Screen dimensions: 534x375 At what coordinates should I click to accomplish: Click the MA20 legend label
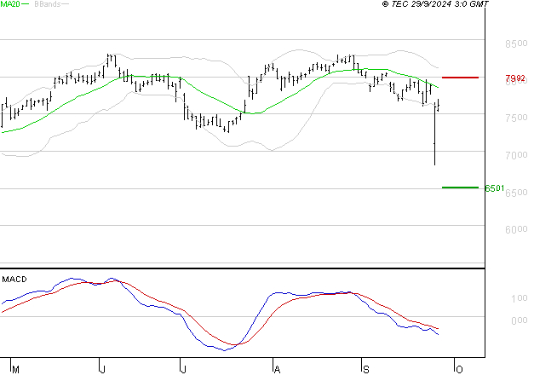click(10, 4)
